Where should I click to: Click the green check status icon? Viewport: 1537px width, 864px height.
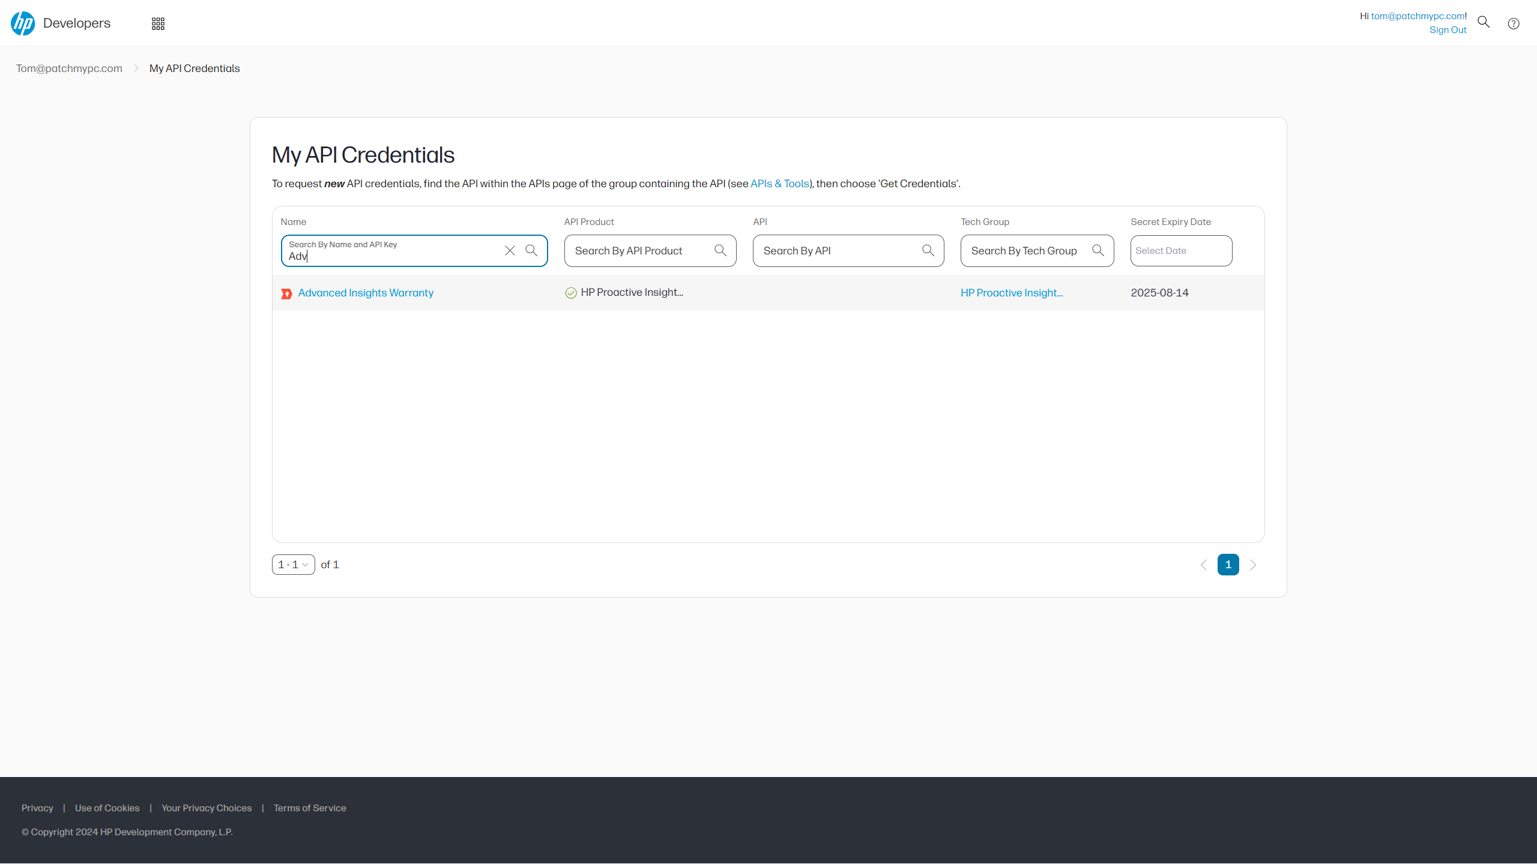click(571, 293)
